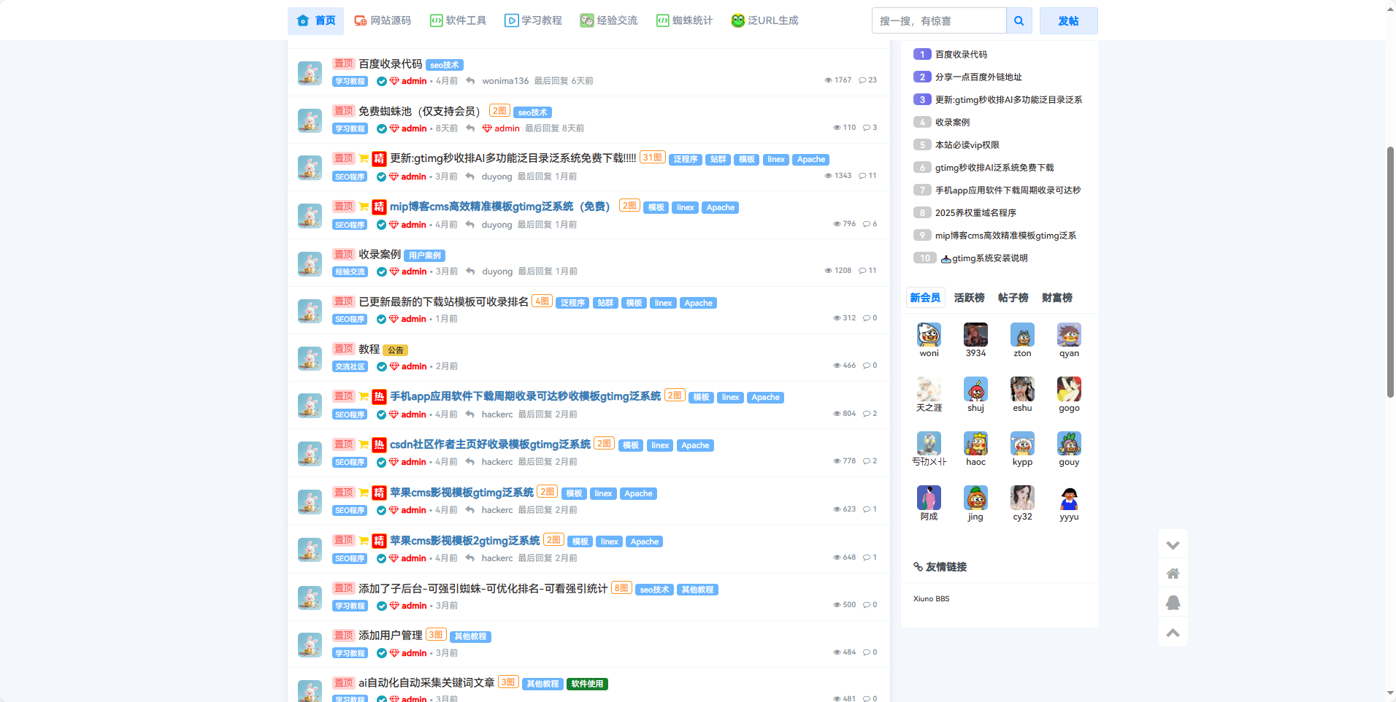The image size is (1396, 702).
Task: Open thread 百度收录代码 in the list
Action: [x=390, y=64]
